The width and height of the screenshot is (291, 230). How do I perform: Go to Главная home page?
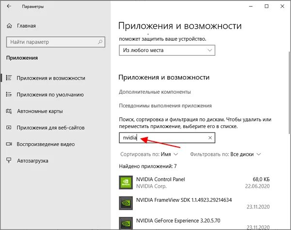[x=26, y=26]
